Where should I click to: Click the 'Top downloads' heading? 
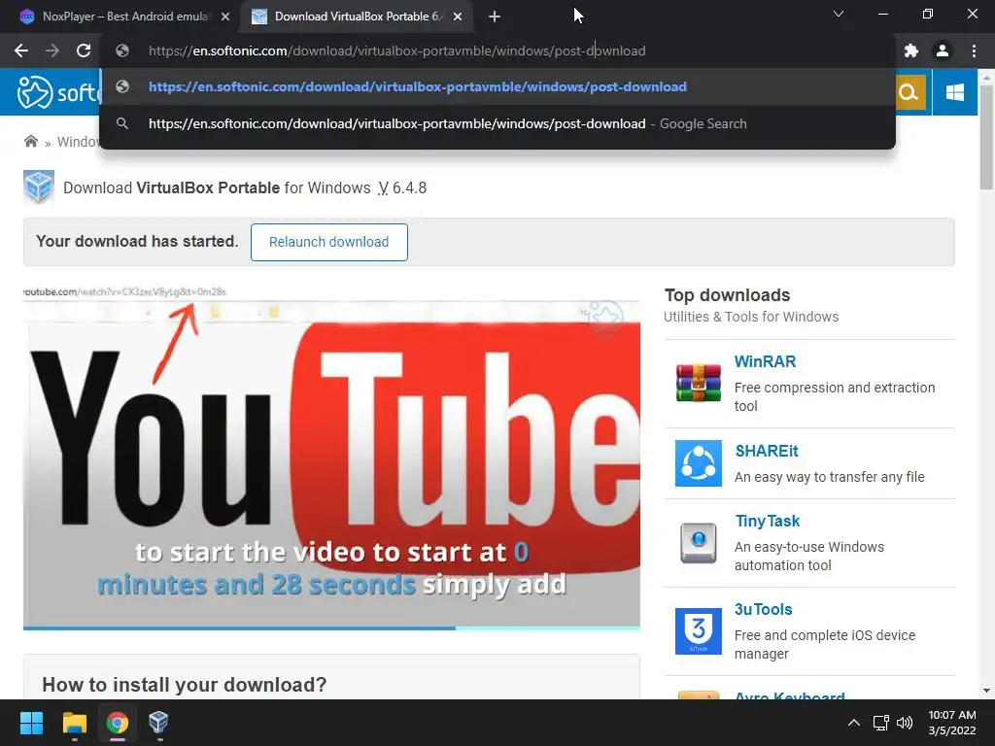727,295
